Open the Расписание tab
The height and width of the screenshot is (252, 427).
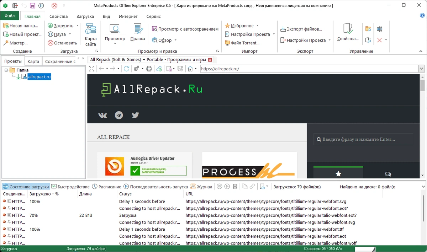coord(107,187)
